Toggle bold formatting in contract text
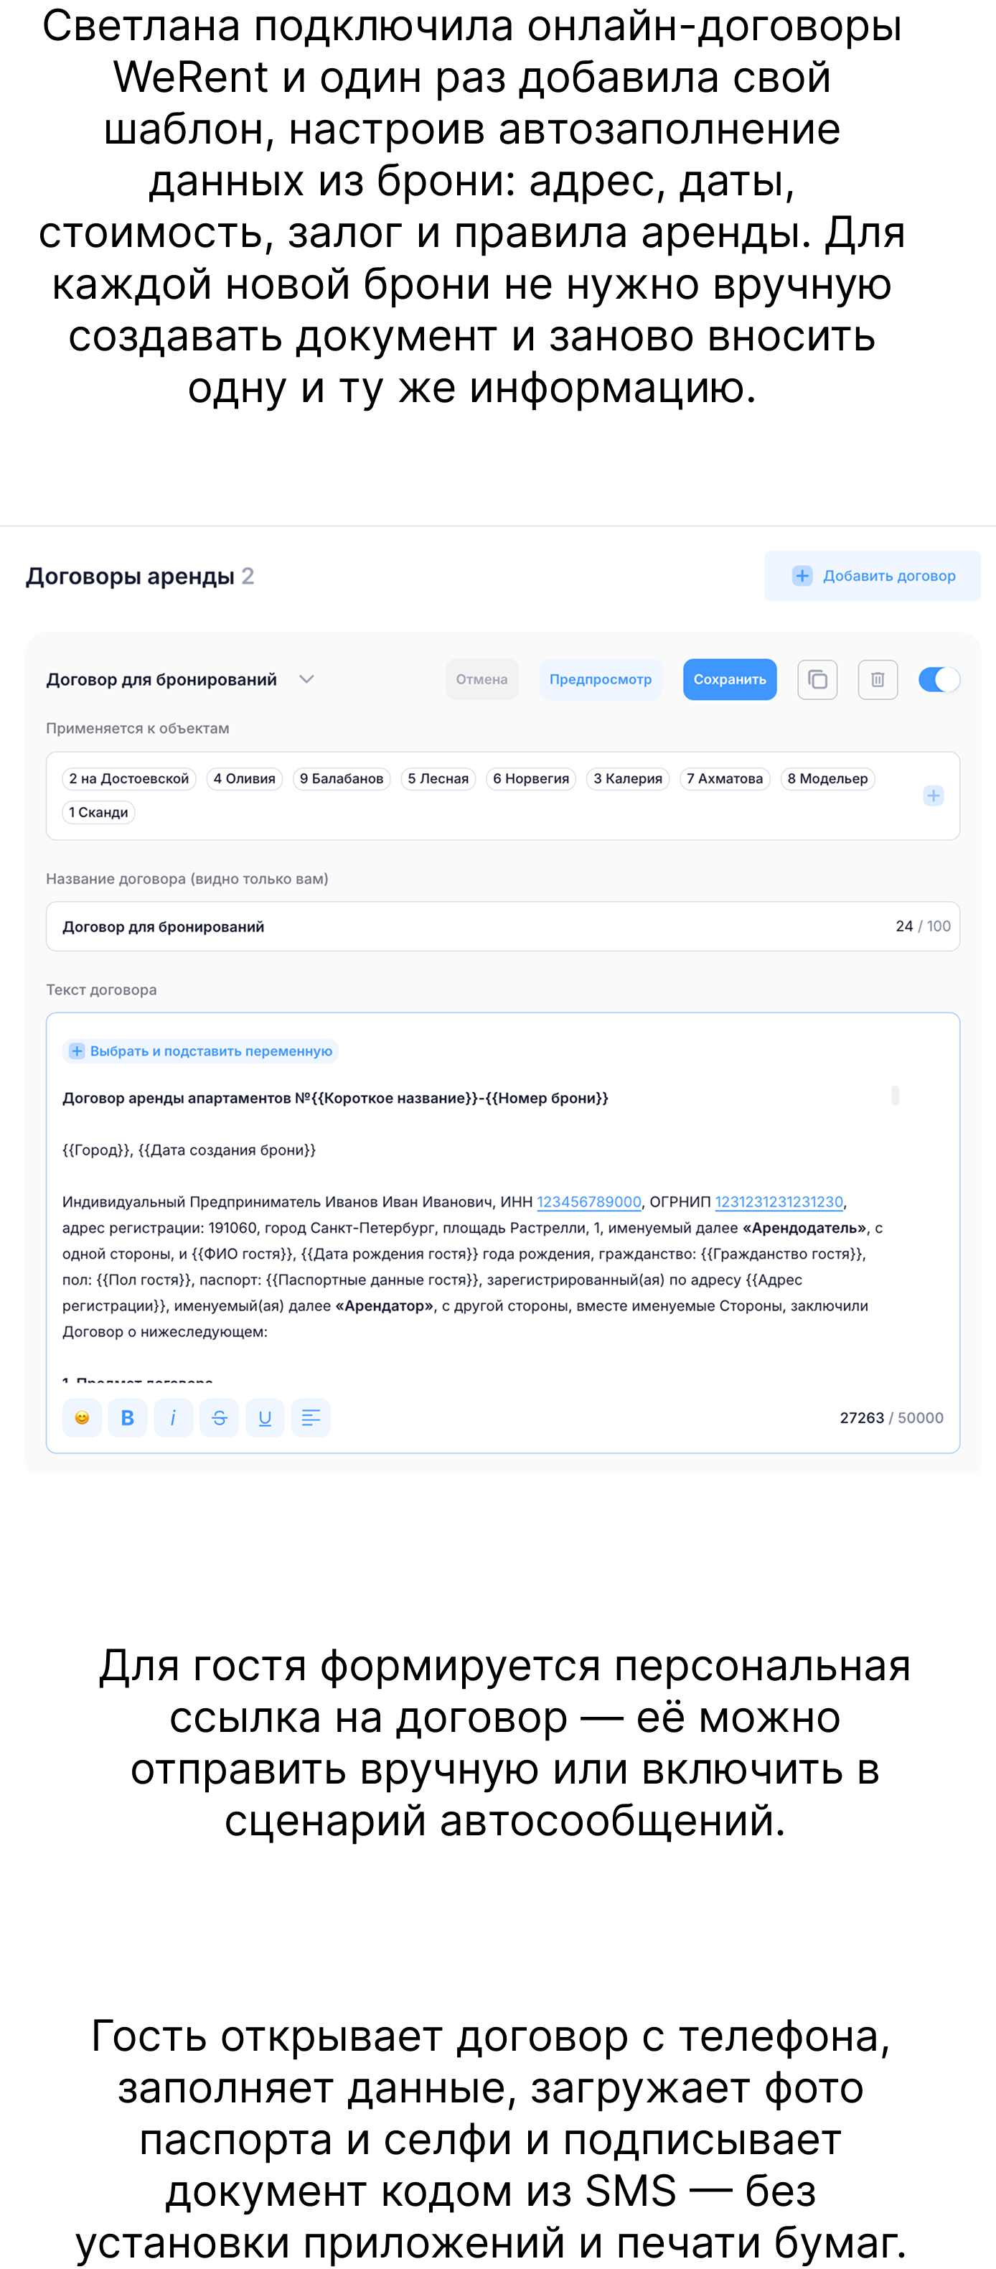The height and width of the screenshot is (2269, 996). tap(128, 1417)
